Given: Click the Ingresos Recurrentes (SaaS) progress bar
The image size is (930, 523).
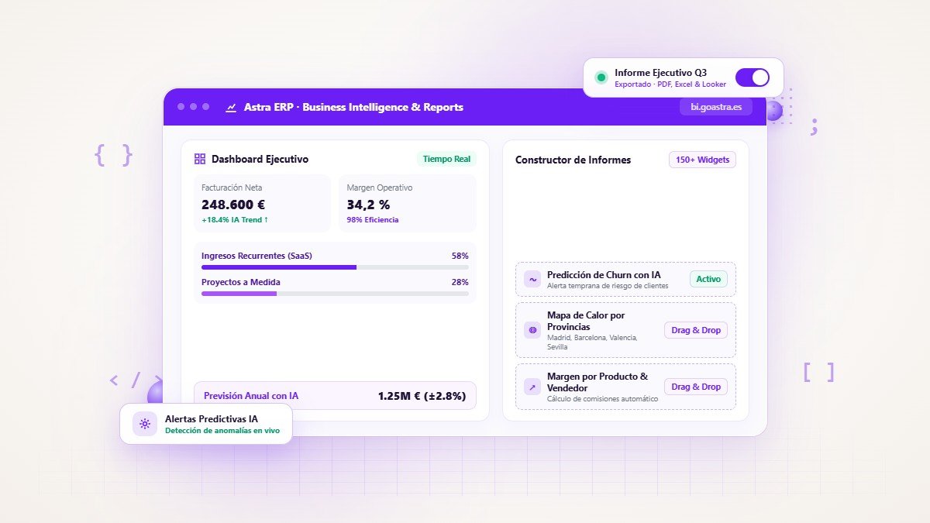Looking at the screenshot, I should click(x=335, y=267).
